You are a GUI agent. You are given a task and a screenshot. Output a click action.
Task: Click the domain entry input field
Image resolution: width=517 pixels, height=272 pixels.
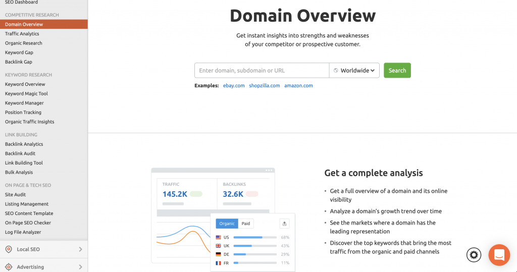click(262, 71)
